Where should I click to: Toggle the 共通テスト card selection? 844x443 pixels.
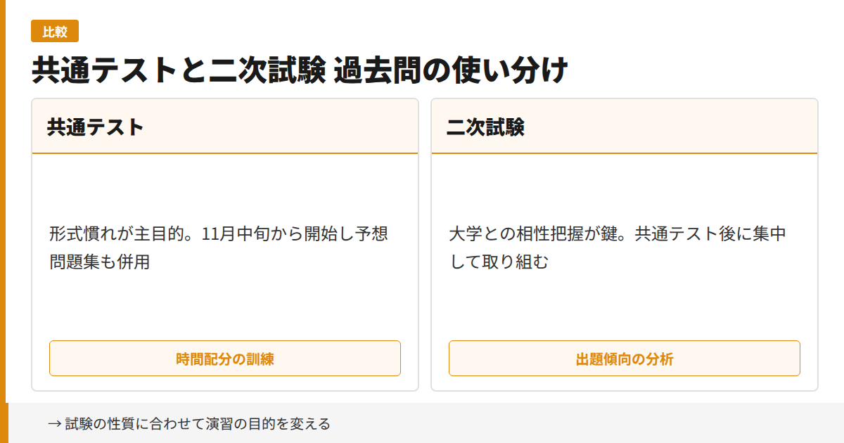point(225,246)
